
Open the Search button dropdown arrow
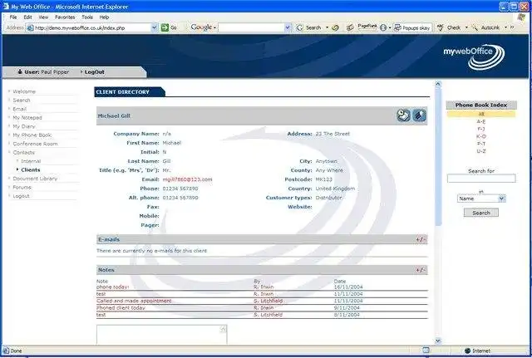coord(327,27)
